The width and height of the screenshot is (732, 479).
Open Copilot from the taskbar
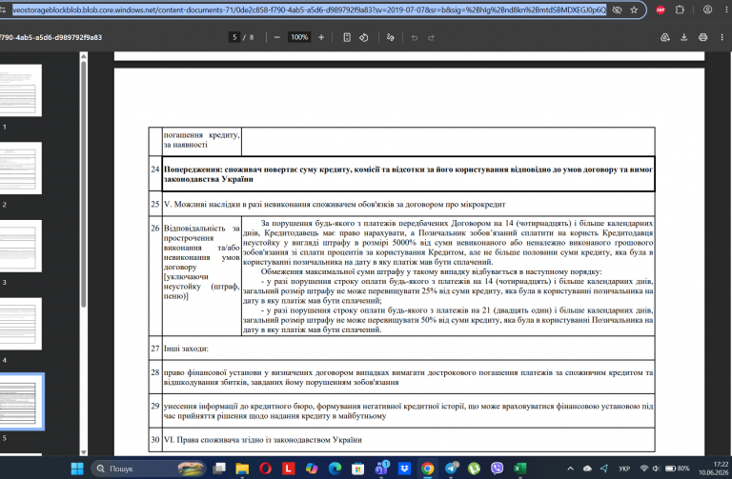pos(312,469)
